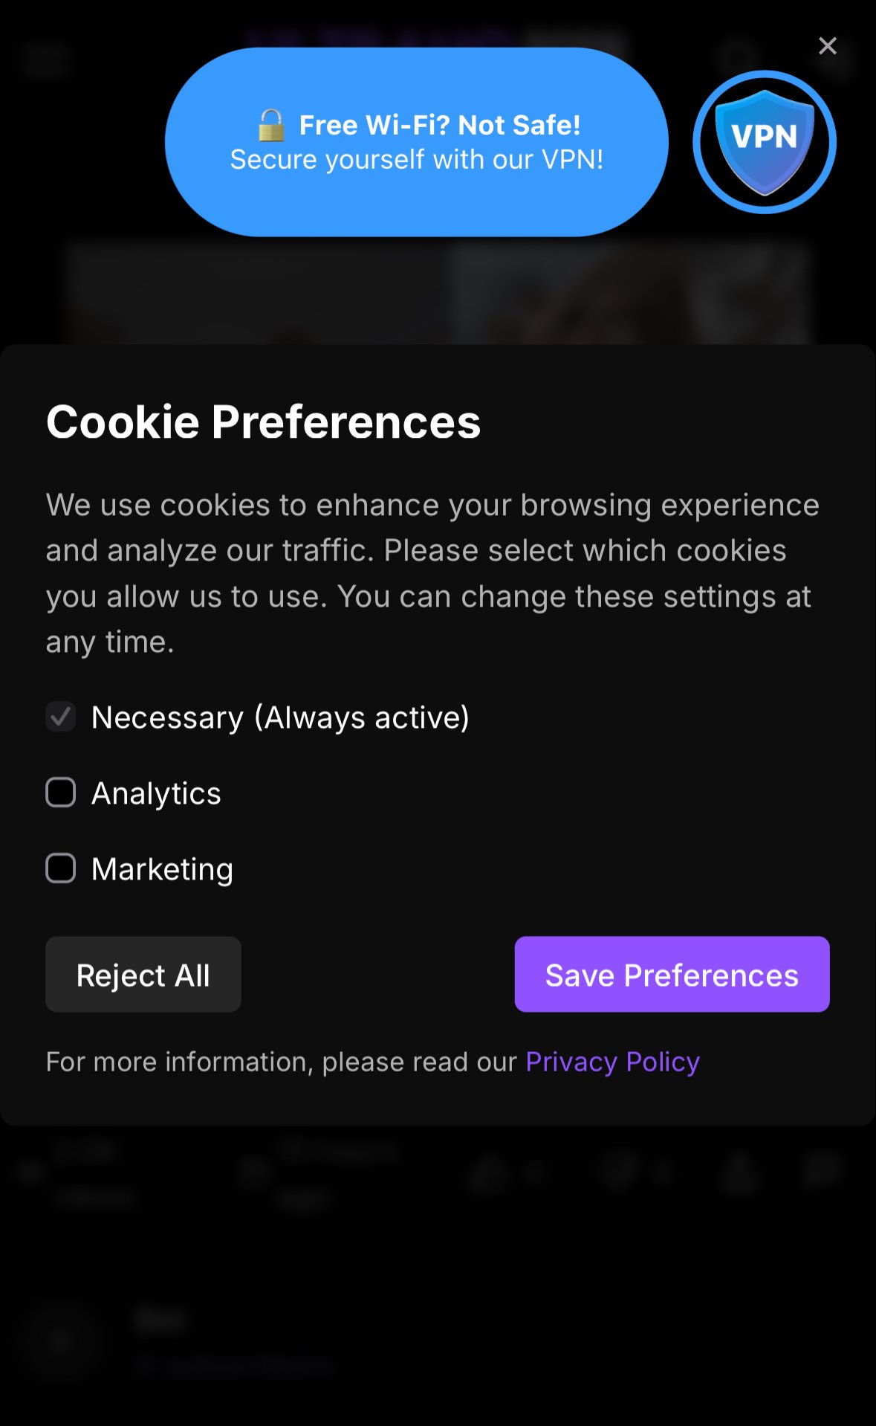Viewport: 876px width, 1426px height.
Task: Enable the Marketing cookies checkbox
Action: [x=61, y=868]
